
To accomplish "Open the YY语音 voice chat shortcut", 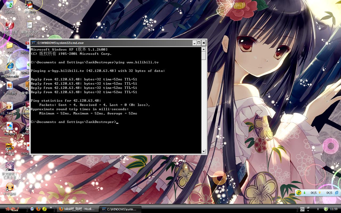I will coord(10,147).
